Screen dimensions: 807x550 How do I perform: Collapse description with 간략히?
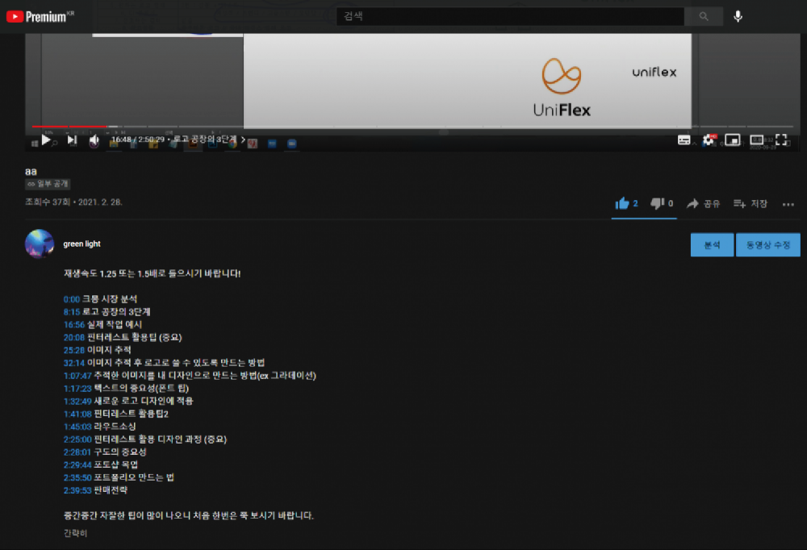[x=75, y=534]
